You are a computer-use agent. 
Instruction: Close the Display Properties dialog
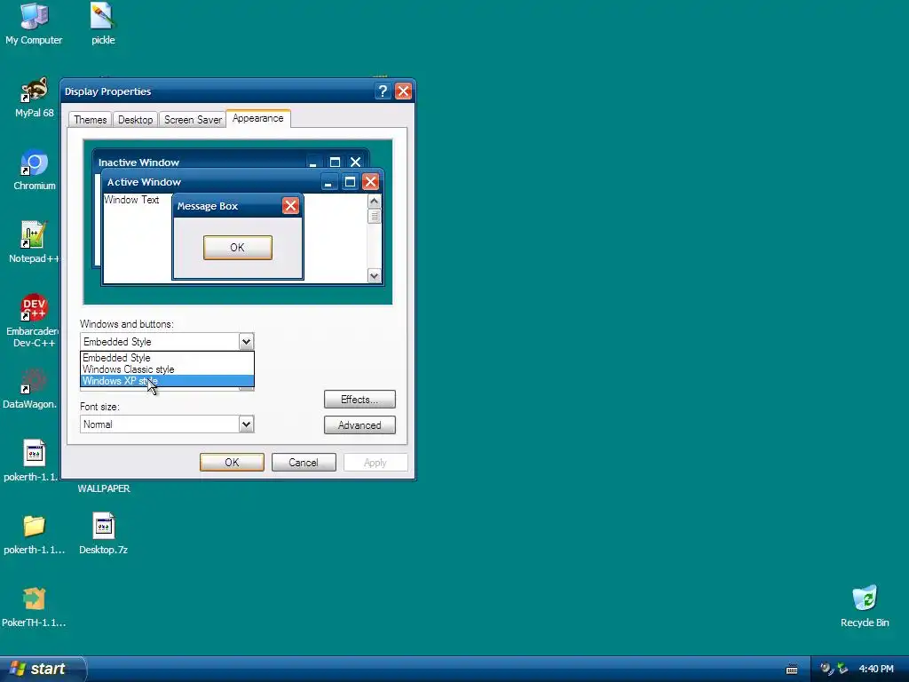coord(403,91)
